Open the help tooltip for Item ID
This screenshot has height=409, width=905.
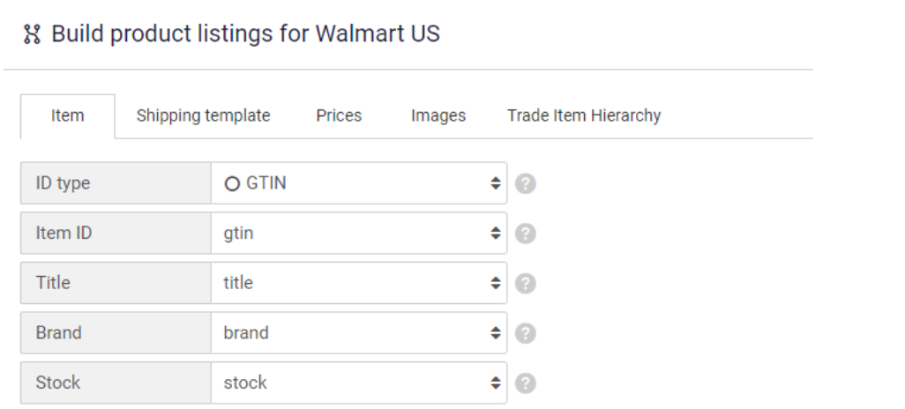pyautogui.click(x=525, y=234)
